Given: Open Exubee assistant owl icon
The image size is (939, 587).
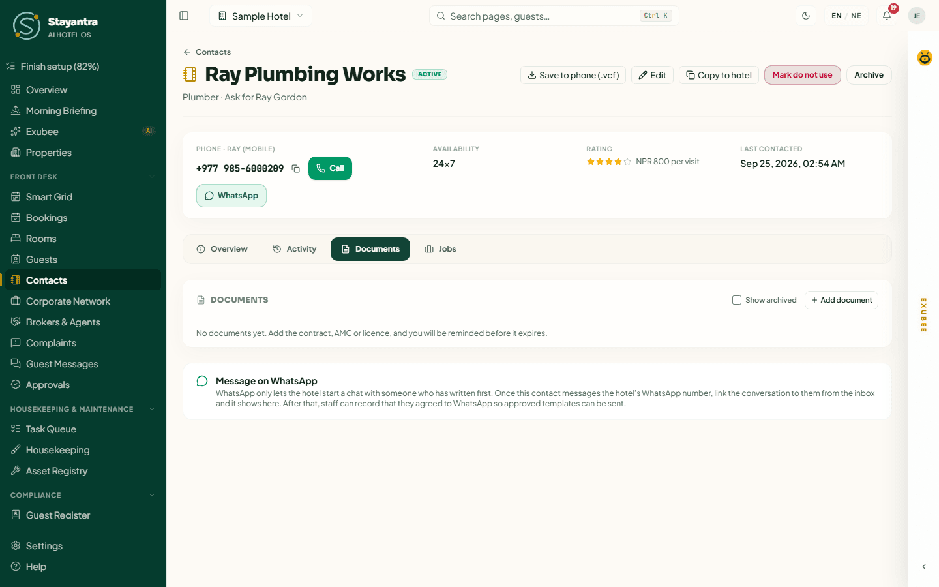Looking at the screenshot, I should click(x=925, y=58).
